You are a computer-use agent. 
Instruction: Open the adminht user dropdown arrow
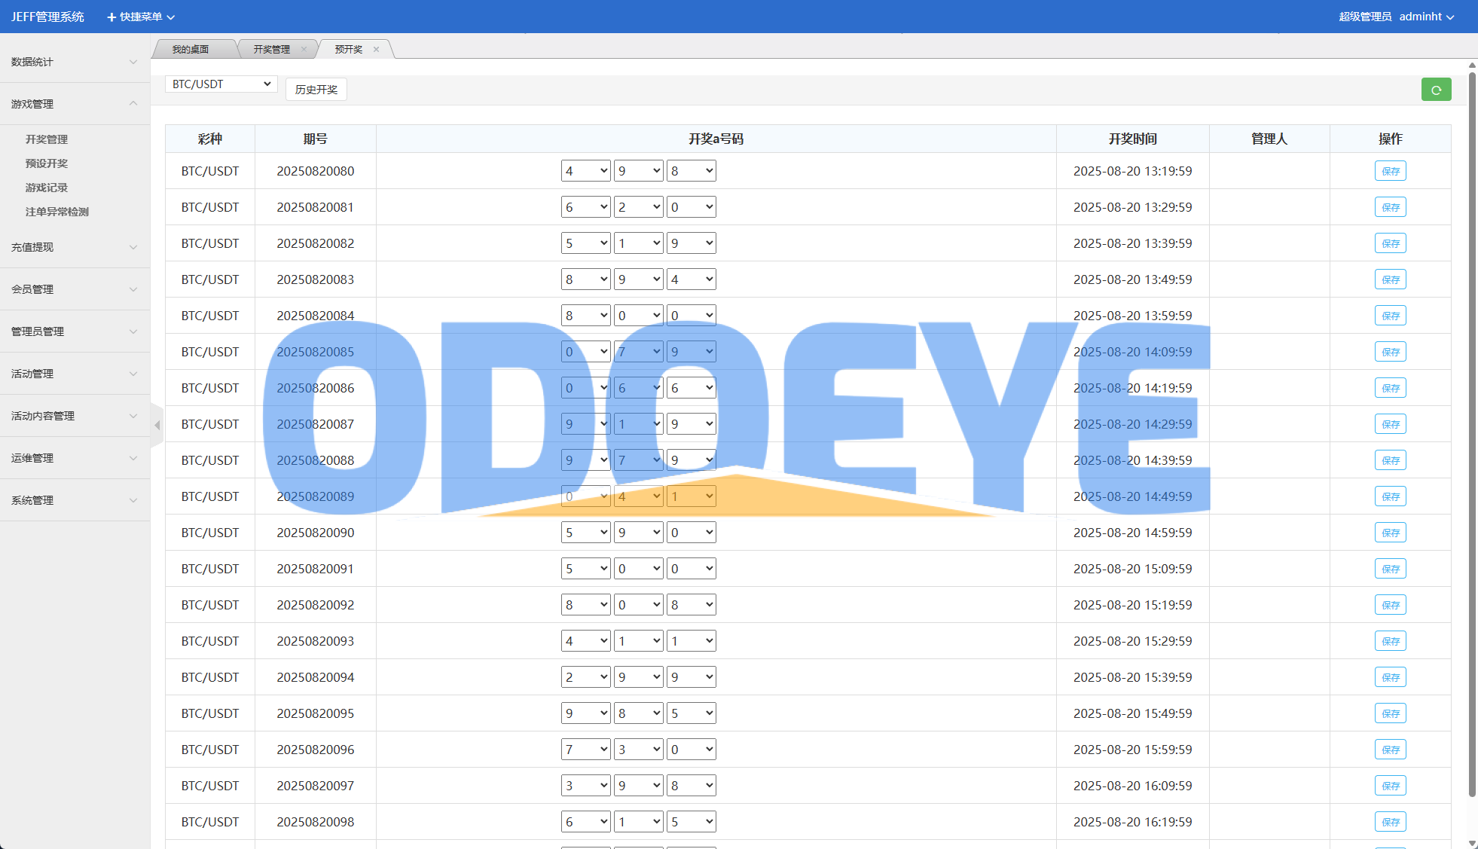1450,17
